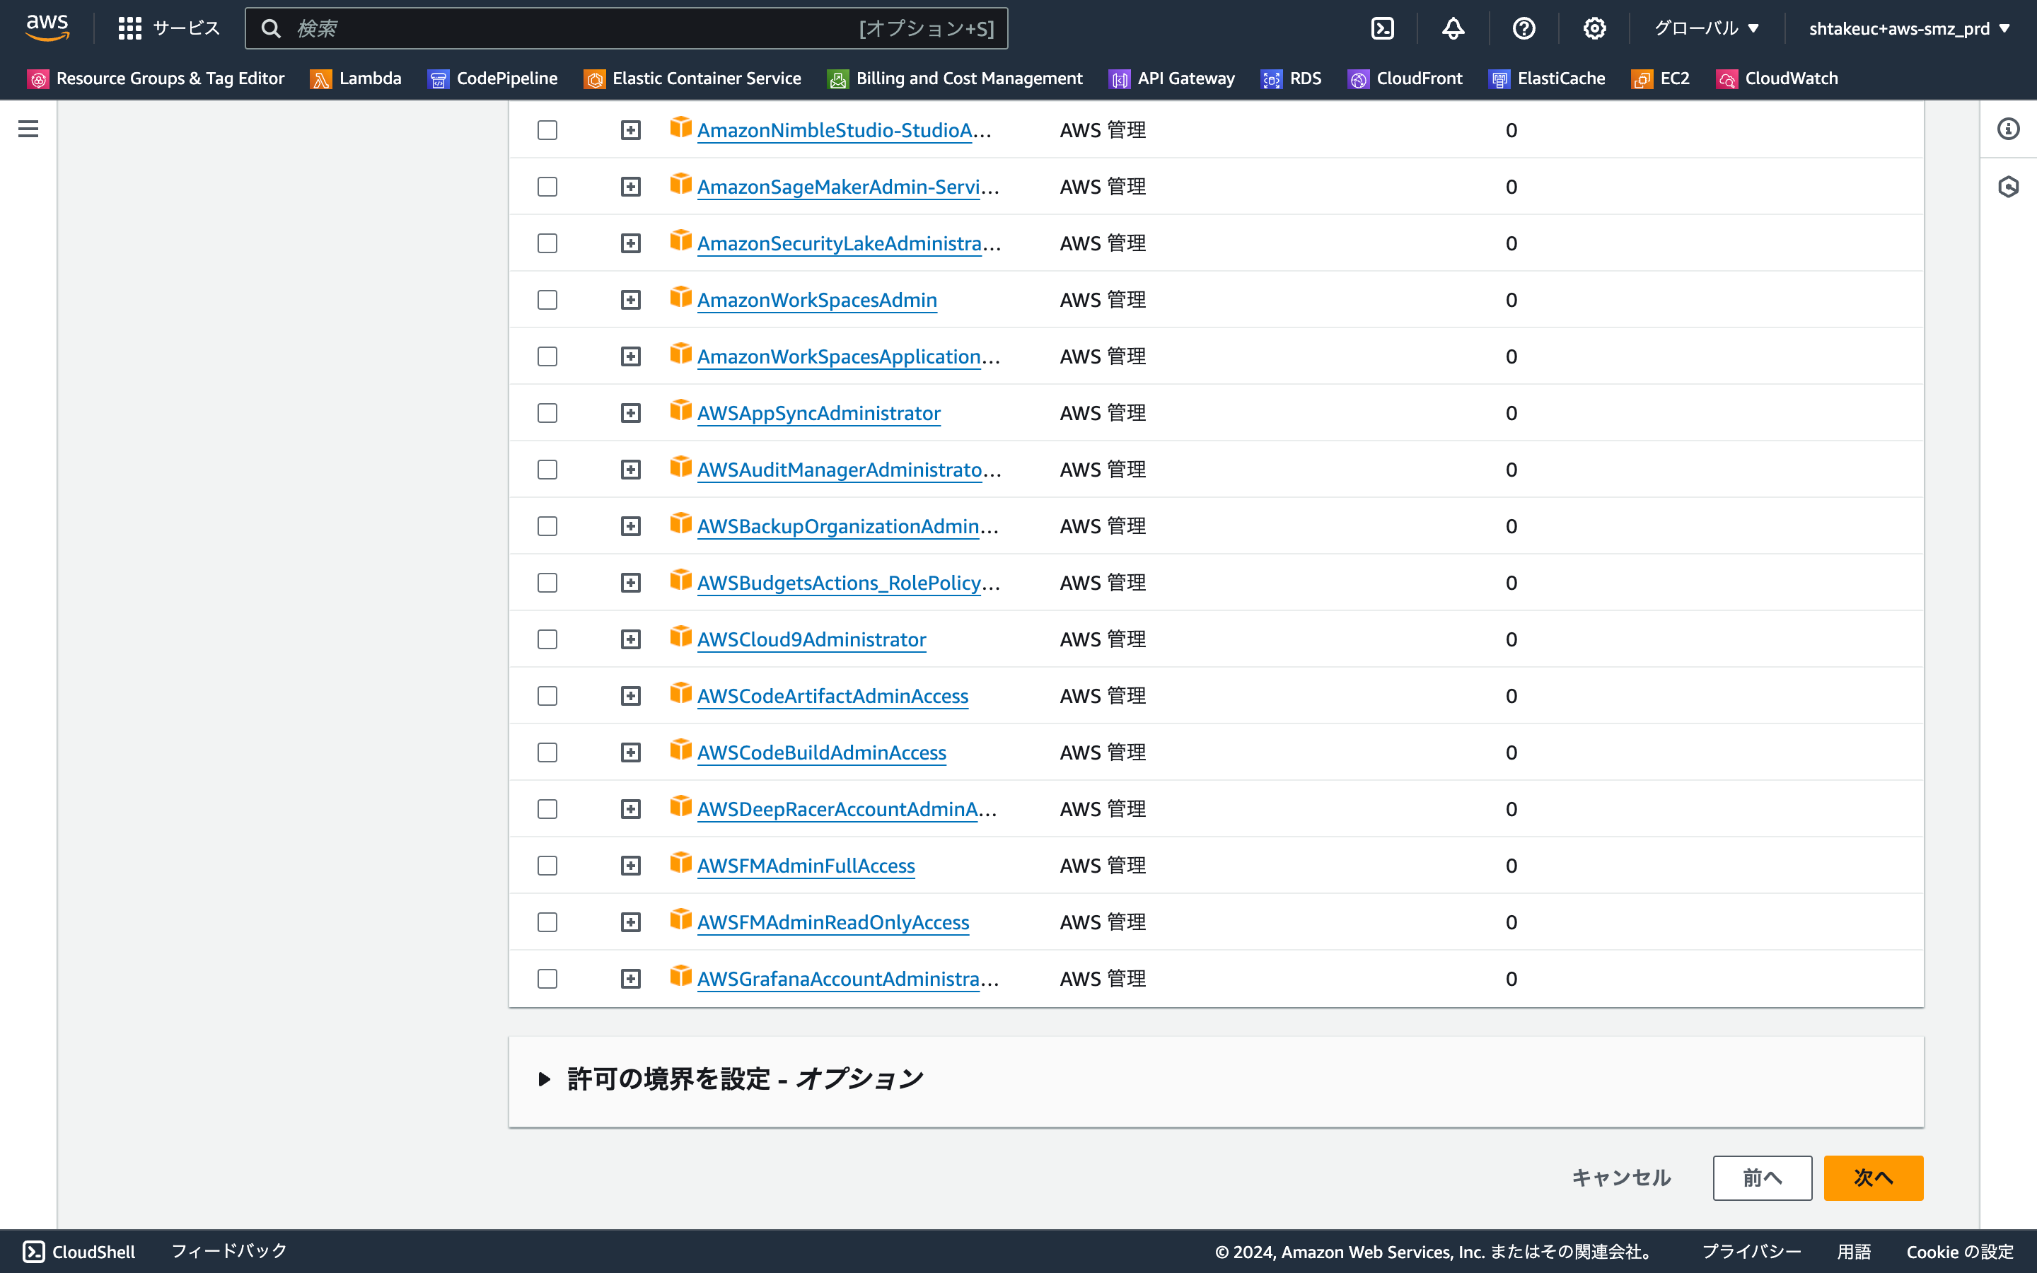Check the AmazonSageMakerAdmin-Servi policy checkbox
The height and width of the screenshot is (1273, 2037).
coord(547,187)
